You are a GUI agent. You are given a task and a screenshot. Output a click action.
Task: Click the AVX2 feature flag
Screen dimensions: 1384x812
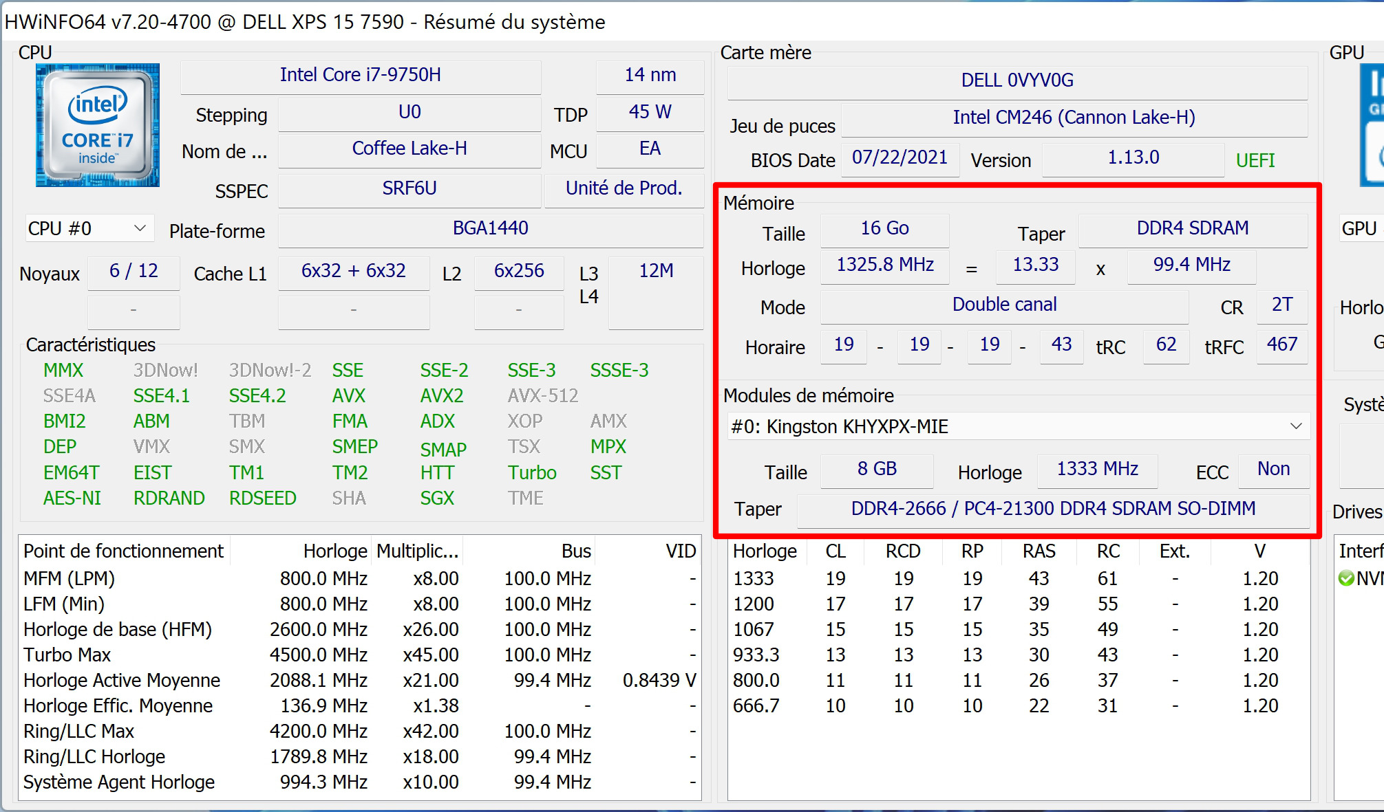coord(442,396)
